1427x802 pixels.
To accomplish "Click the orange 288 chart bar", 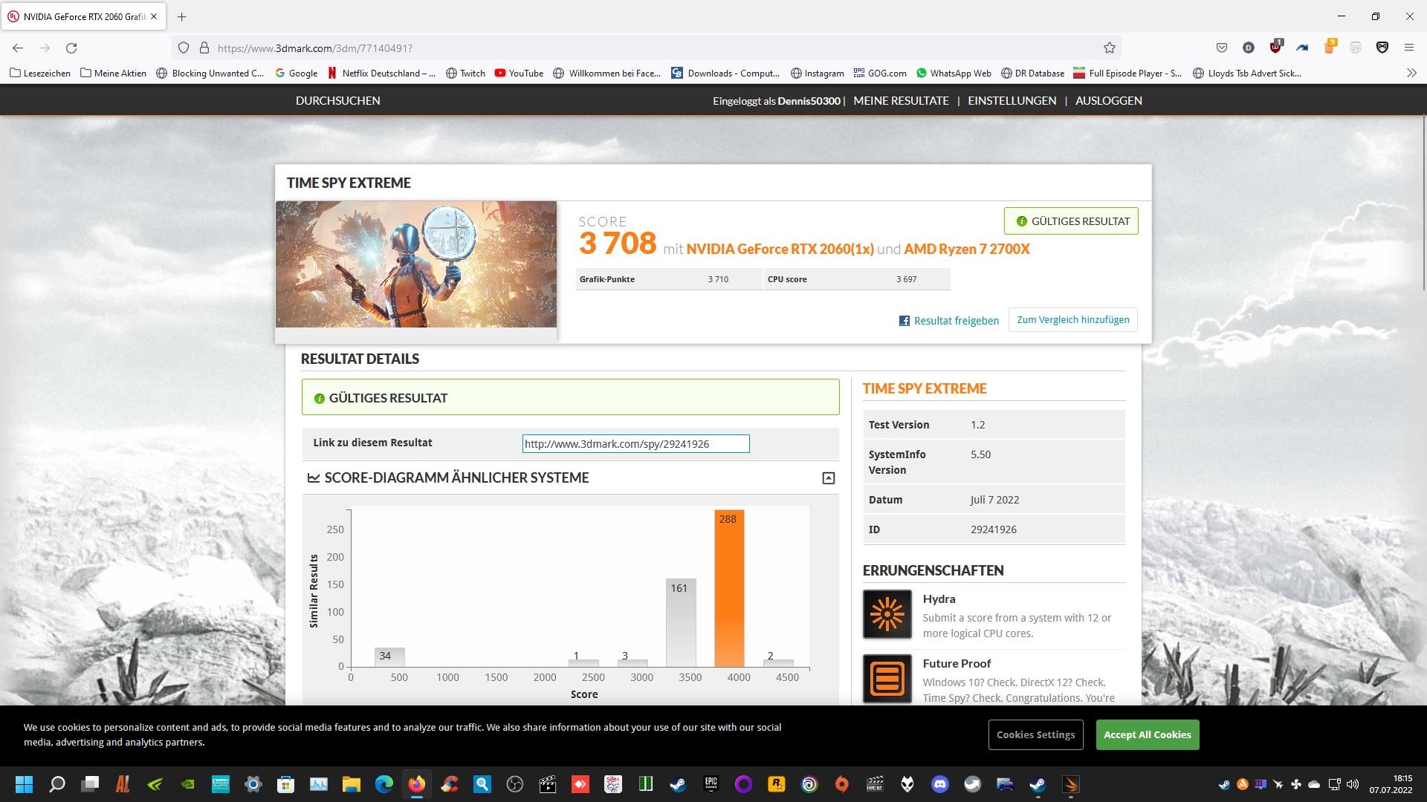I will coord(728,588).
